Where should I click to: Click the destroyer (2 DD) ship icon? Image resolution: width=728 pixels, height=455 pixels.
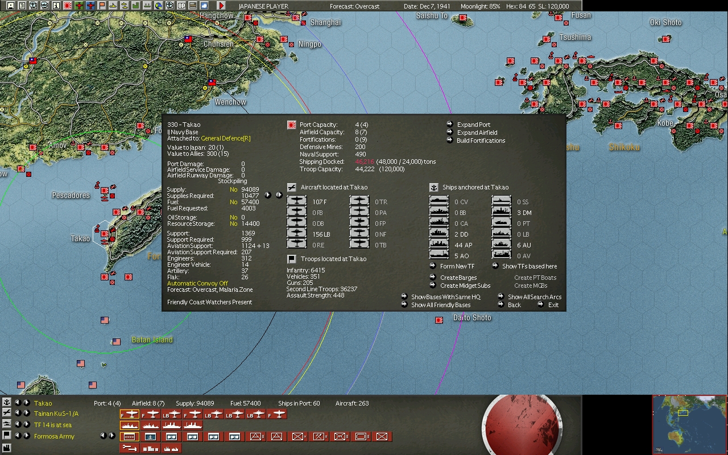click(439, 234)
